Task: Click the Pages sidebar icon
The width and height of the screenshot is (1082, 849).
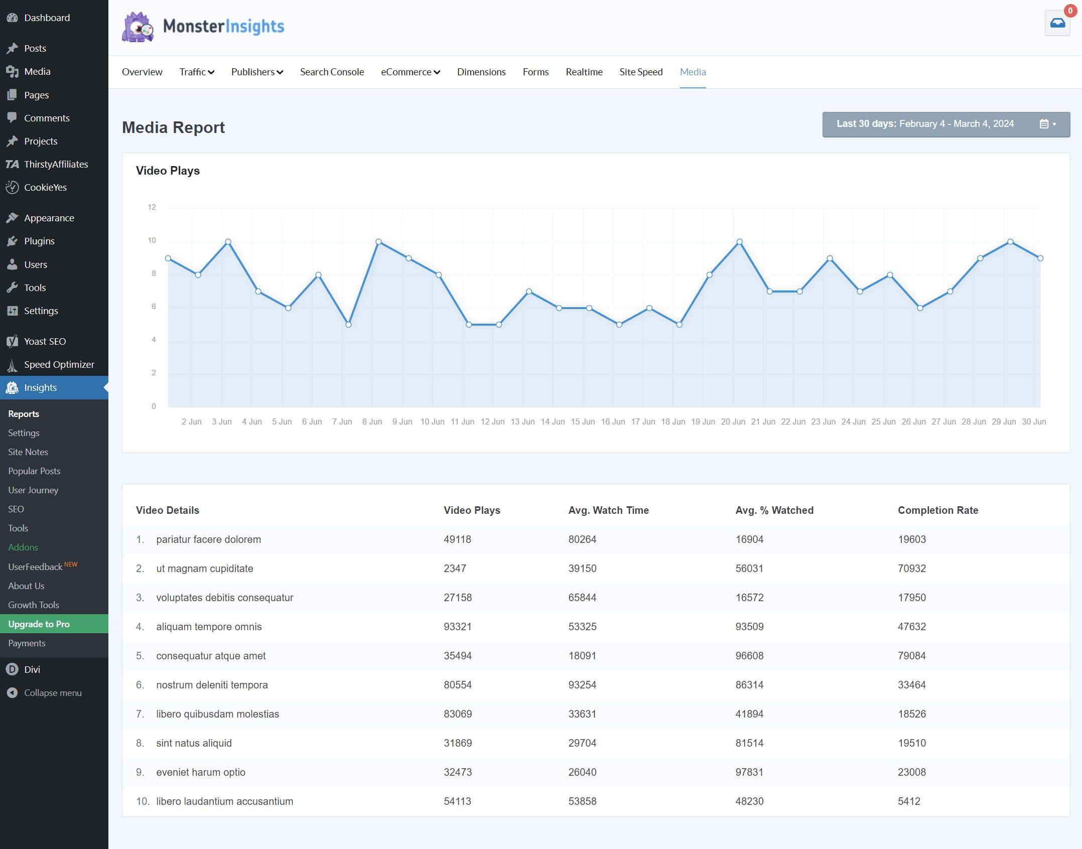Action: [12, 94]
